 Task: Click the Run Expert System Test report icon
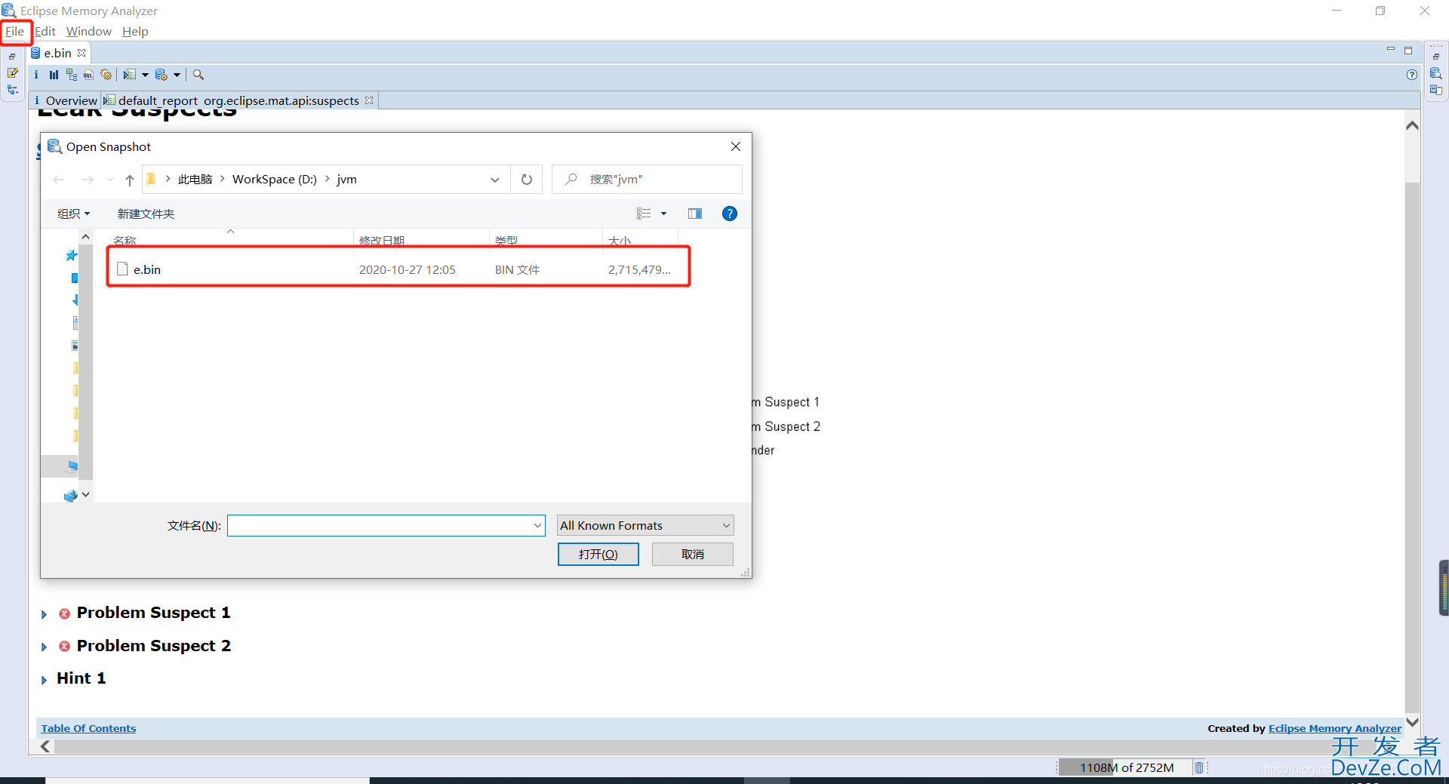coord(130,75)
